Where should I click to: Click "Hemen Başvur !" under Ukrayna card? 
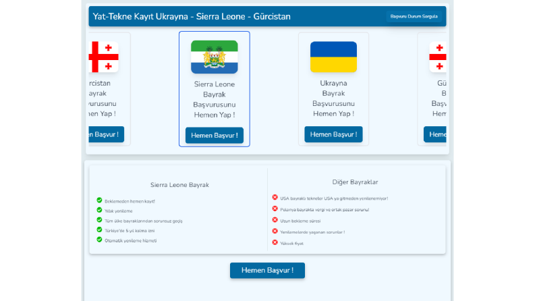333,134
